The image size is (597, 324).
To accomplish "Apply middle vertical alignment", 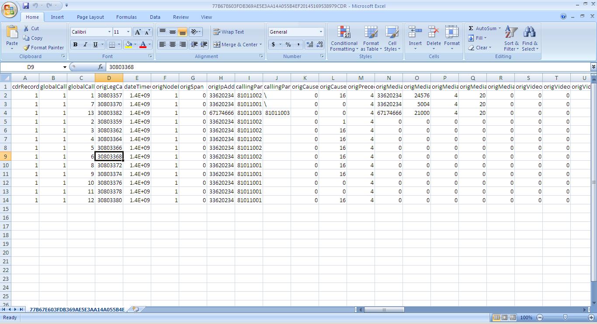I will point(173,32).
